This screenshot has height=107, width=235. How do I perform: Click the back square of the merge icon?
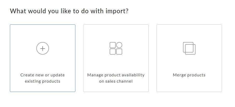(188, 47)
